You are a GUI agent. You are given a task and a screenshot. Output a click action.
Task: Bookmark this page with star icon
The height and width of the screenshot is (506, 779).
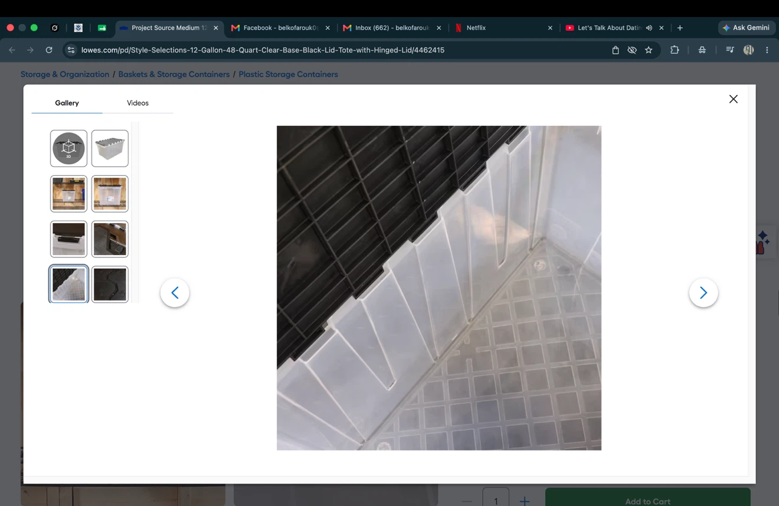pos(649,50)
